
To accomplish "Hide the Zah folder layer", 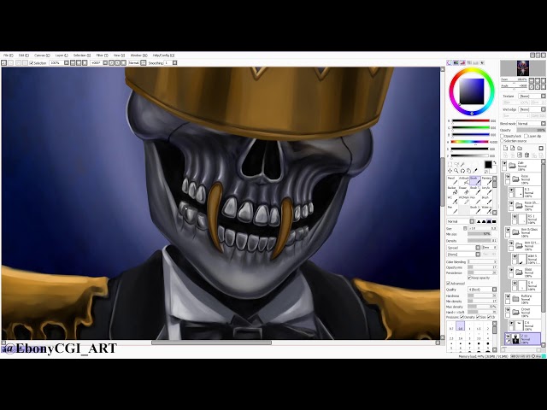I will click(504, 163).
